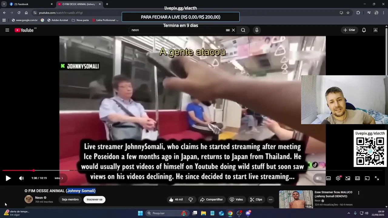This screenshot has width=388, height=218.
Task: Open the Chrome apps grid shortcut
Action: (x=4, y=20)
